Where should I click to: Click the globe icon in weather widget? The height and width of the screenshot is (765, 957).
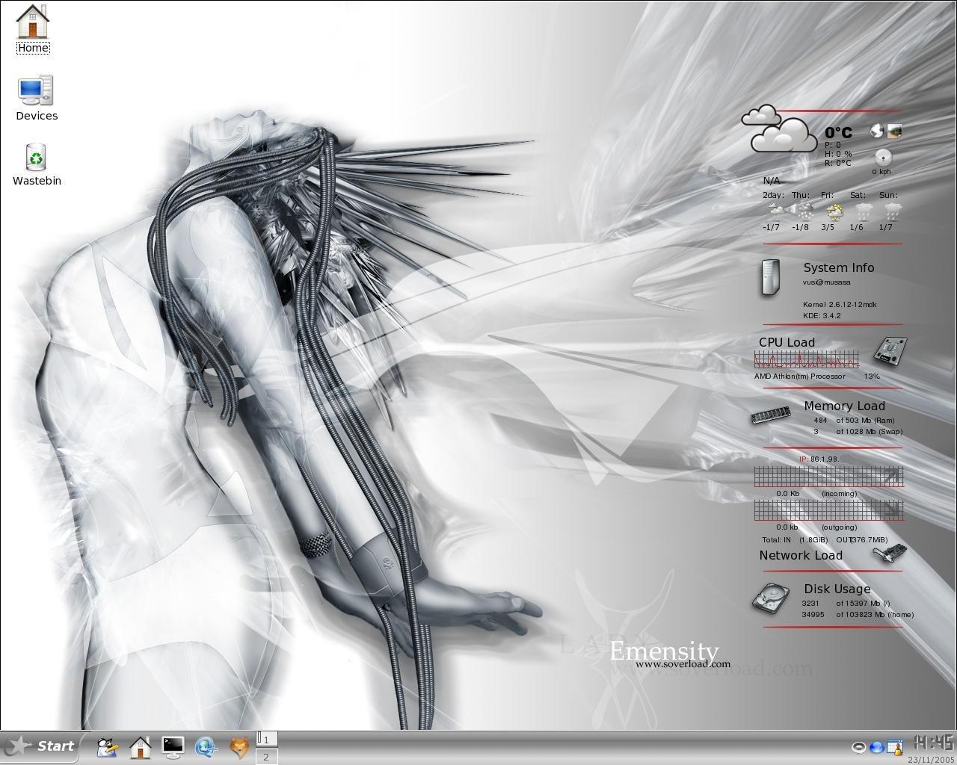click(x=877, y=131)
